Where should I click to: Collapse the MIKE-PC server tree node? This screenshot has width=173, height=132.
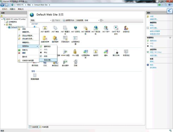[x=2, y=19]
